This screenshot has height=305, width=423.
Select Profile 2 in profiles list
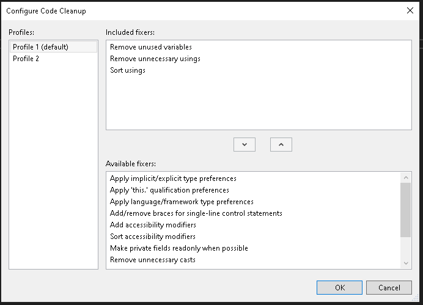click(26, 59)
